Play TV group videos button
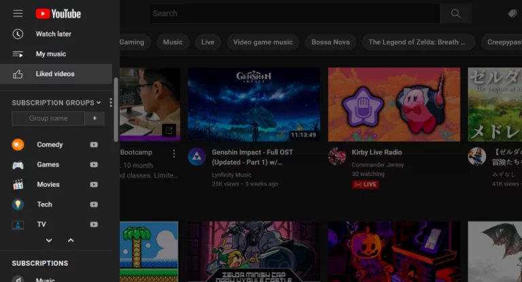522x282 pixels. (94, 224)
